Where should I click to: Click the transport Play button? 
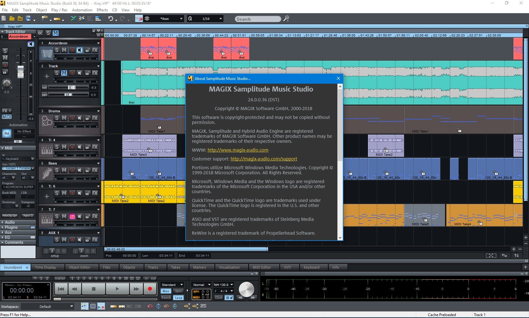(117, 289)
